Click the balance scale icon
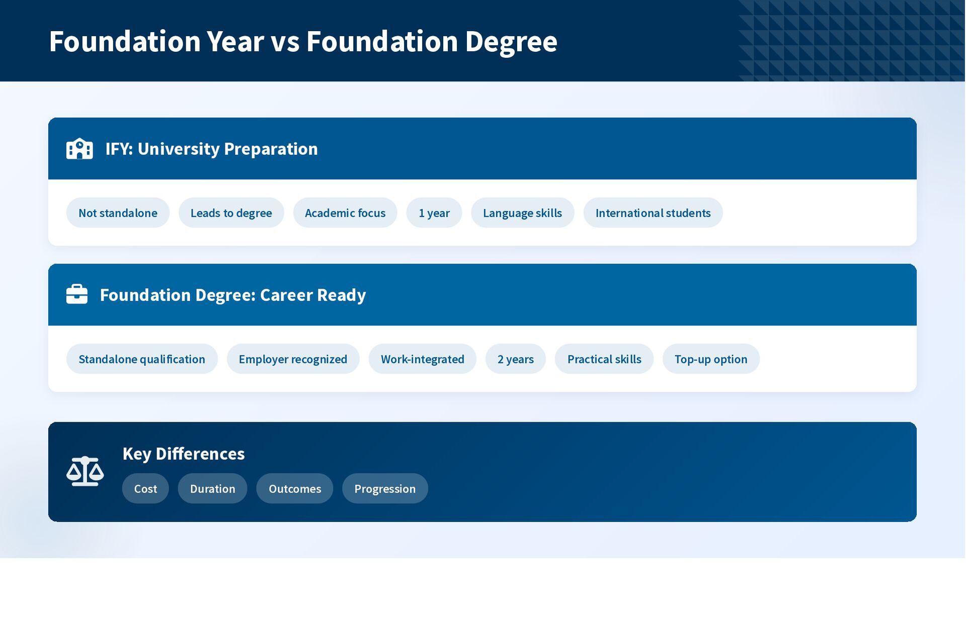966x634 pixels. (85, 472)
